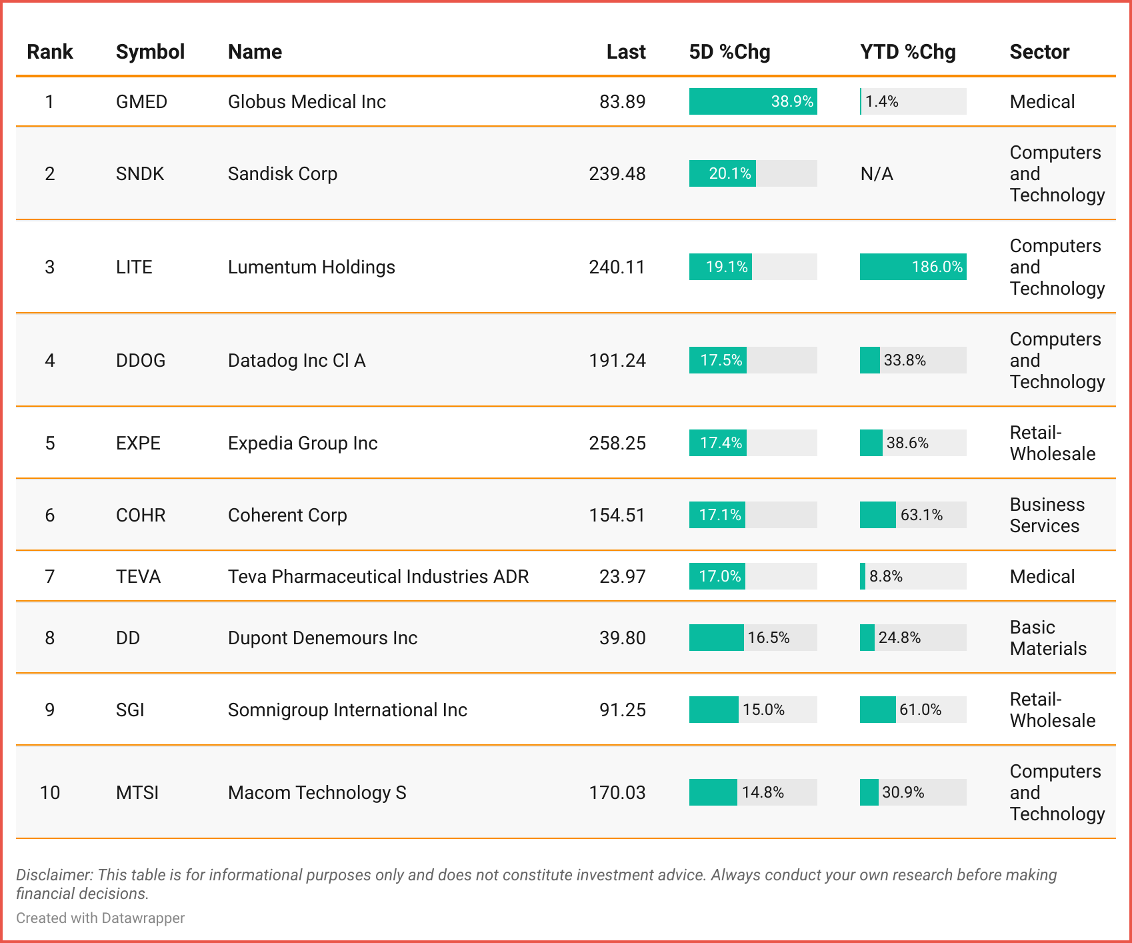Select the SNDK symbol cell
1132x943 pixels.
[140, 174]
